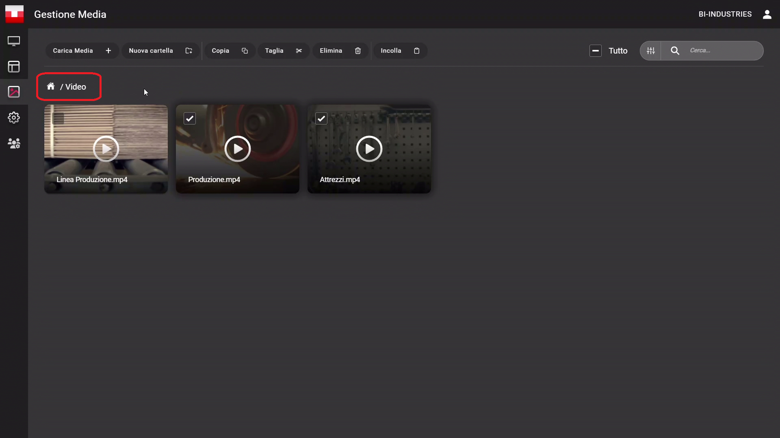
Task: Open the layout templates sidebar icon
Action: (14, 67)
